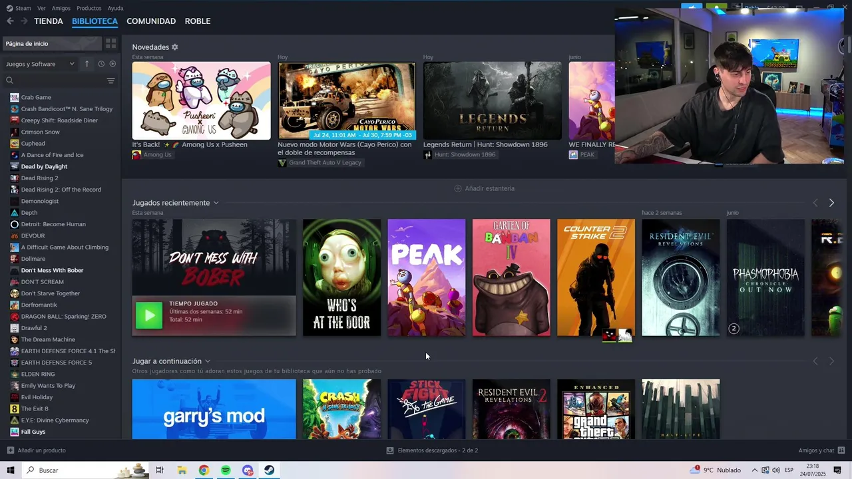Click in the Windows Buscar search box

point(85,470)
